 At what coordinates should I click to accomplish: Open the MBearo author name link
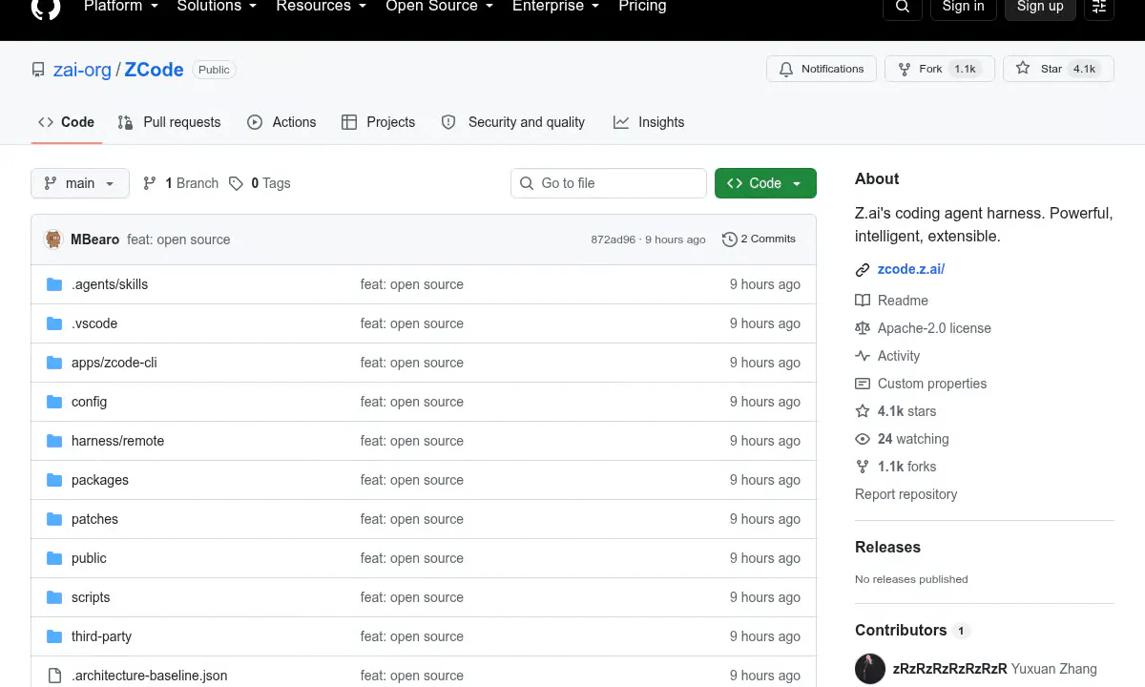[x=94, y=239]
